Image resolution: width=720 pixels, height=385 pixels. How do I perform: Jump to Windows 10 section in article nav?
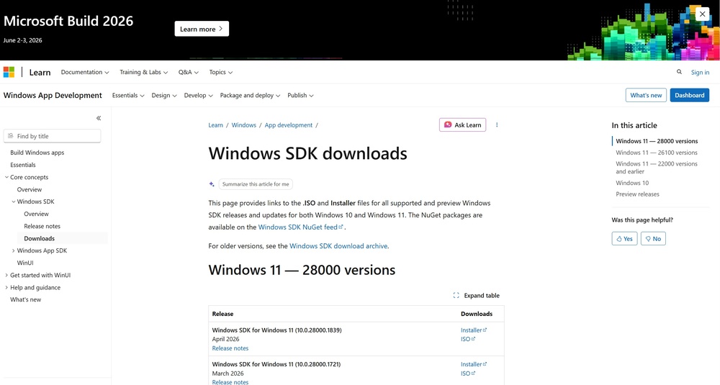coord(632,183)
